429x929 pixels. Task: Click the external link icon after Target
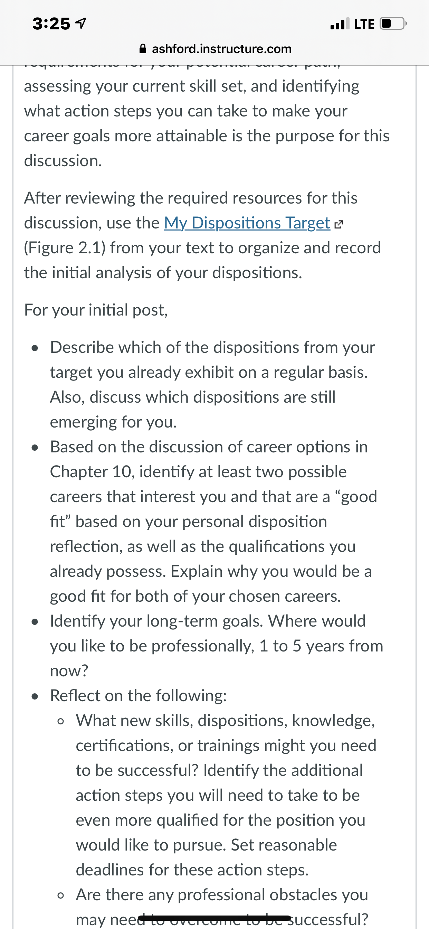coord(339,225)
